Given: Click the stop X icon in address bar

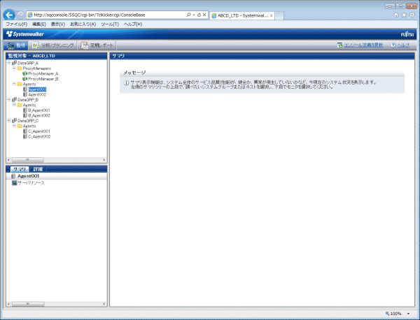Looking at the screenshot, I should (x=204, y=15).
